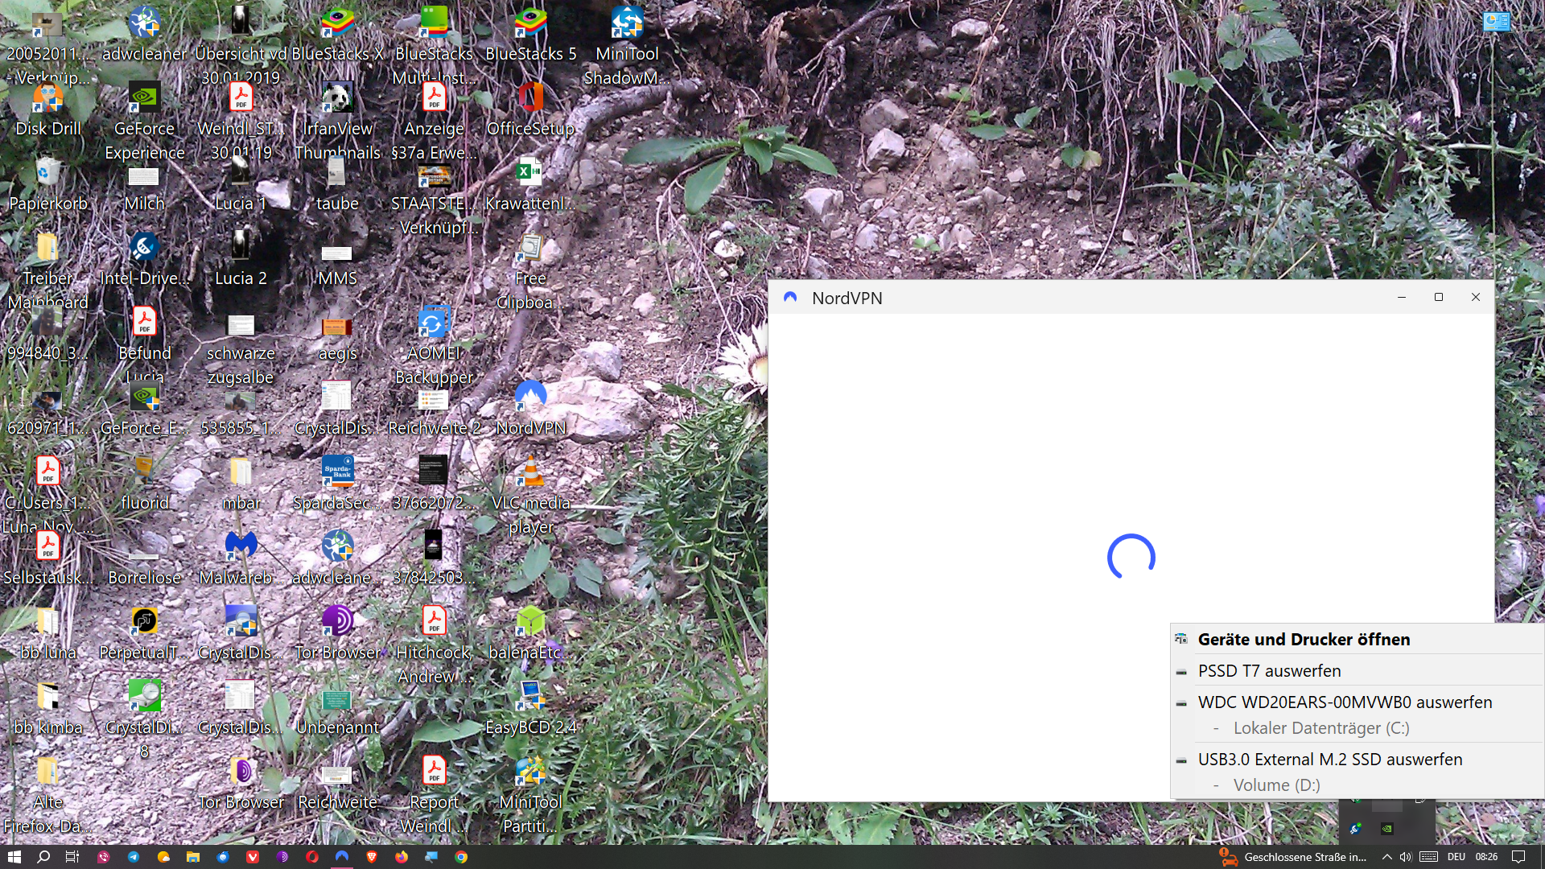
Task: Launch Opera from the taskbar
Action: point(312,857)
